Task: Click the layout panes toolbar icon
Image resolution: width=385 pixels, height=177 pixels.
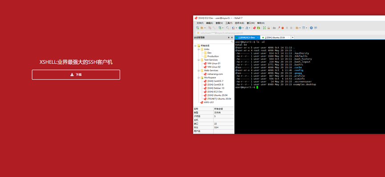Action: (304, 28)
